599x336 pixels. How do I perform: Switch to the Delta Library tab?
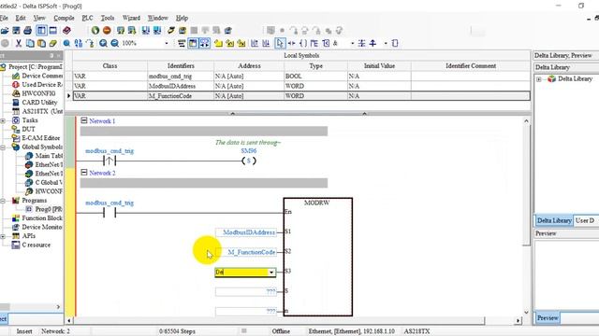(554, 220)
